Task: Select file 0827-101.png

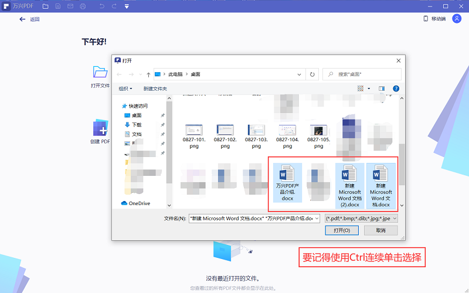Action: [x=194, y=137]
